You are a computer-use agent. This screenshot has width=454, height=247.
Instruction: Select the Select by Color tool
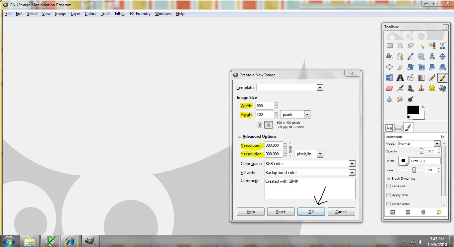tap(432, 46)
